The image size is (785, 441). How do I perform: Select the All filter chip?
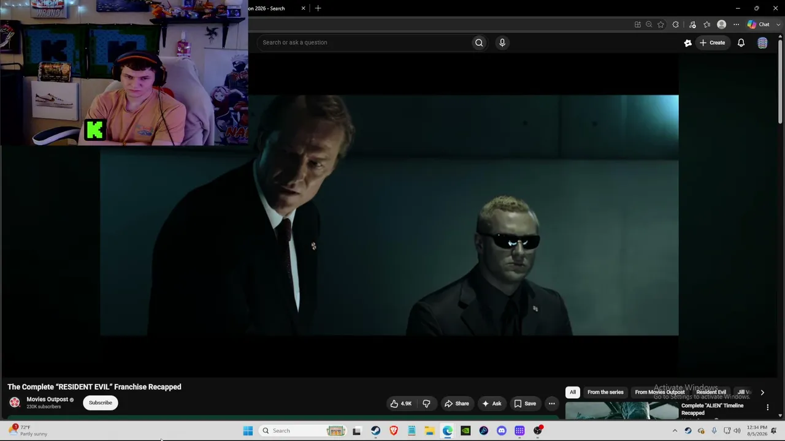[x=573, y=392]
